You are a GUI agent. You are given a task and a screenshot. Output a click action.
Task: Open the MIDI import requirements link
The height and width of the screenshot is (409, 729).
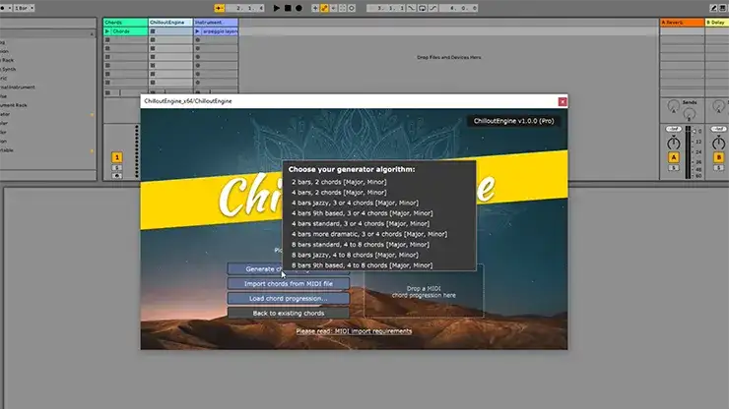point(354,331)
